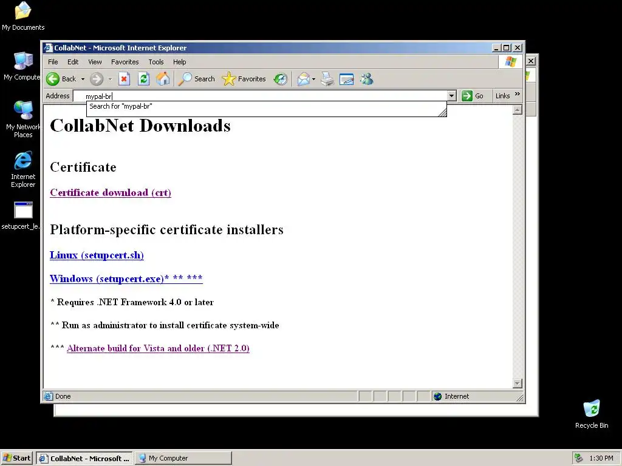The height and width of the screenshot is (466, 622).
Task: Open the Certificate download (crt) link
Action: 111,192
